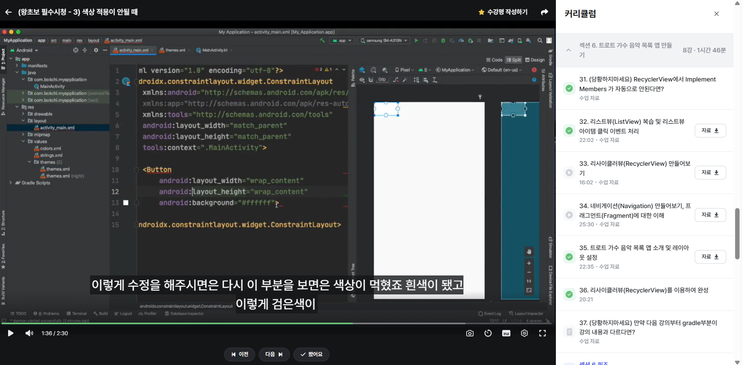
Task: Zoom in design preview with plus
Action: [x=529, y=263]
